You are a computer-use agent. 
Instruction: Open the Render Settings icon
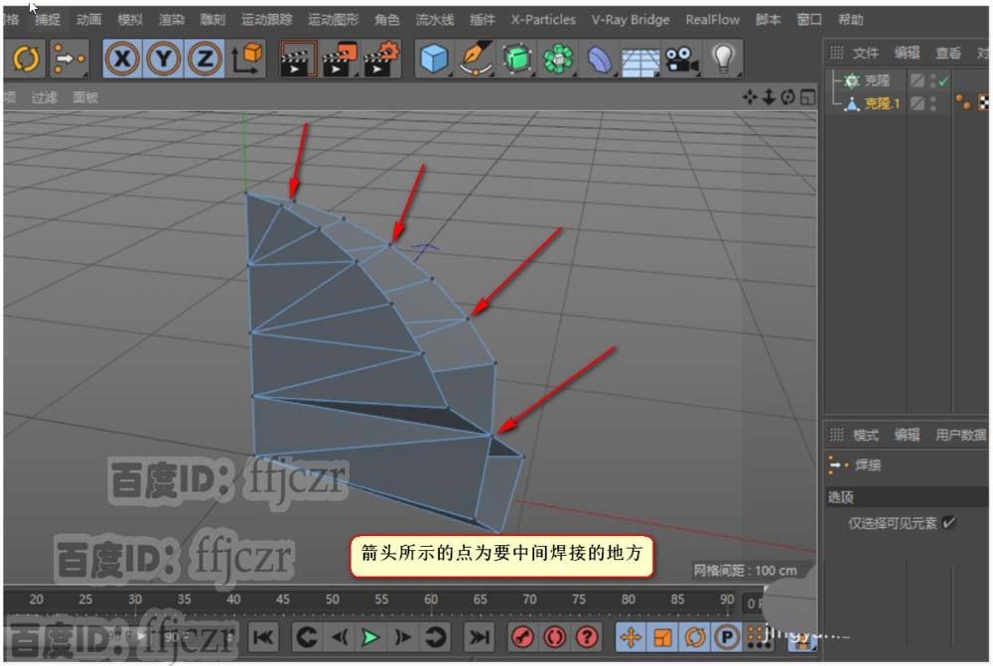coord(381,58)
